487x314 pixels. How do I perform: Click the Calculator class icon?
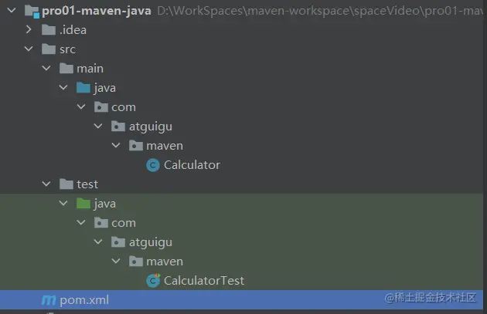click(153, 164)
